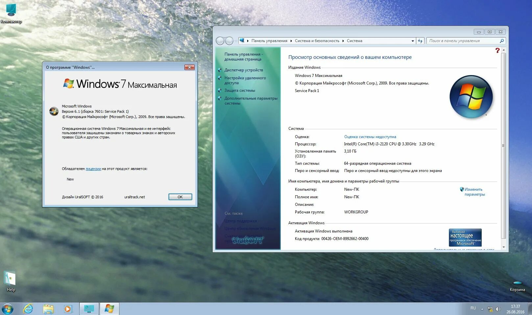Click the System window vertical scrollbar thumb

[x=503, y=146]
